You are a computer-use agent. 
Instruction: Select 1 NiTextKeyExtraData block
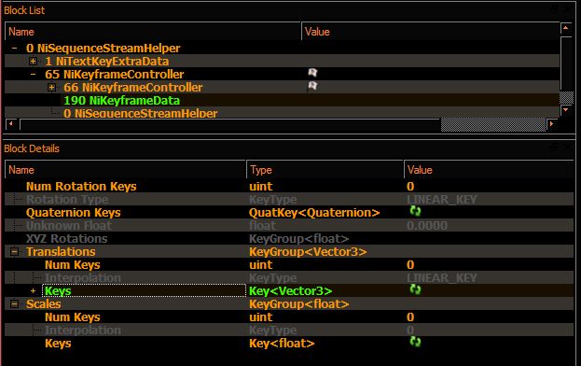click(x=106, y=62)
